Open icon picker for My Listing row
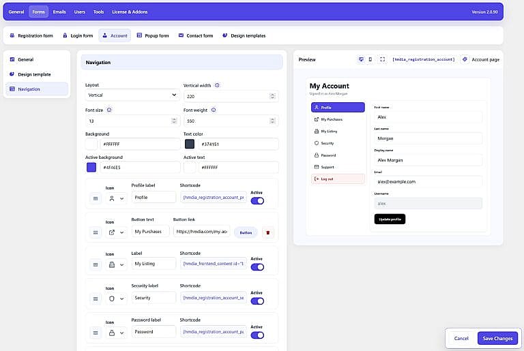 (116, 264)
